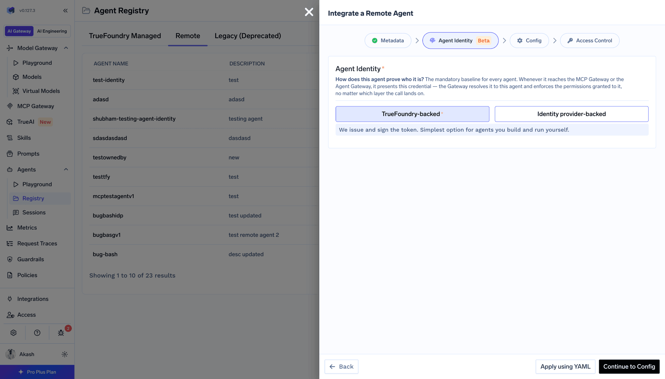Open the help question mark icon

coord(37,333)
